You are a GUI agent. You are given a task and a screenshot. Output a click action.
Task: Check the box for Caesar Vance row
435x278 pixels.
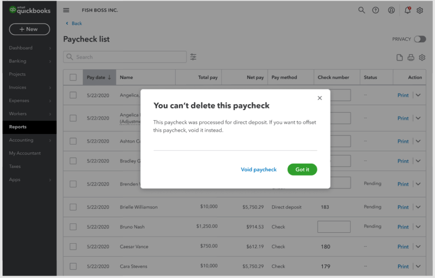(73, 247)
